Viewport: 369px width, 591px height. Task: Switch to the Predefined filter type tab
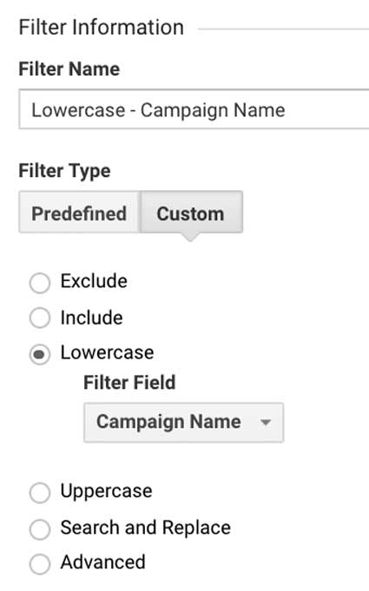tap(80, 212)
